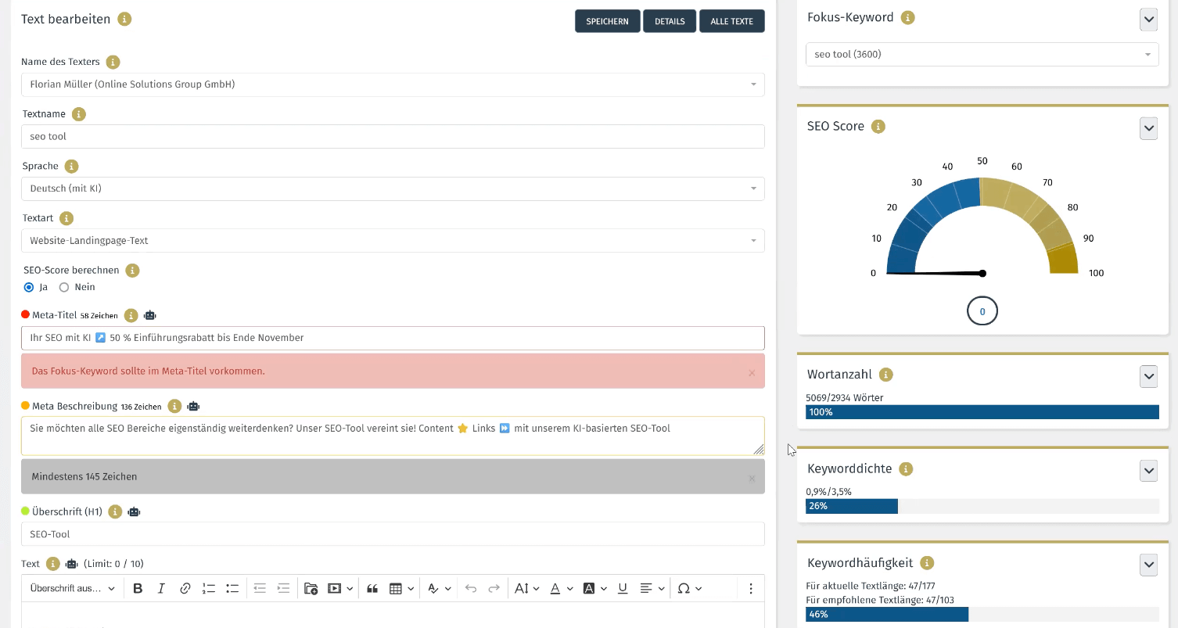1178x628 pixels.
Task: Click the info icon next to SEO Score
Action: (x=878, y=127)
